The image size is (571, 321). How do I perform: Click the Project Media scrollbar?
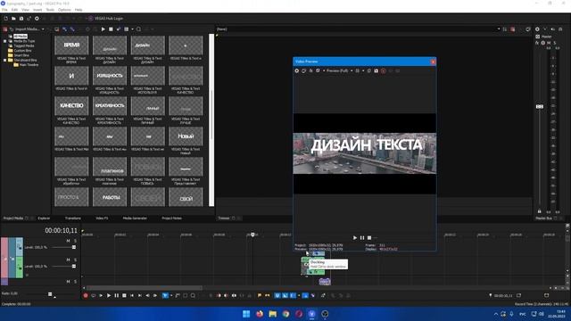[211, 120]
